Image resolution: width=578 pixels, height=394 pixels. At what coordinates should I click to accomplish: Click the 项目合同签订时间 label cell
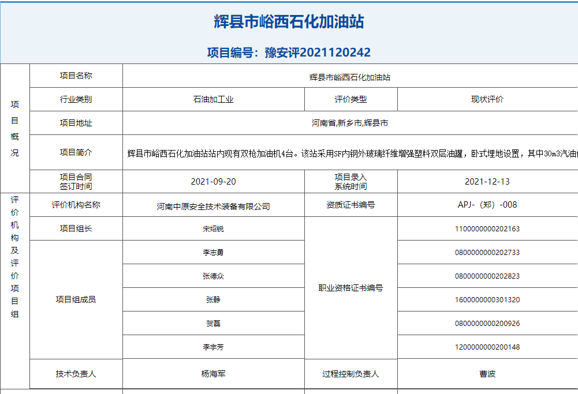pyautogui.click(x=76, y=182)
